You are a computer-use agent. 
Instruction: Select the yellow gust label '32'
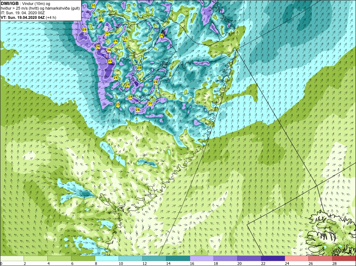pyautogui.click(x=107, y=33)
